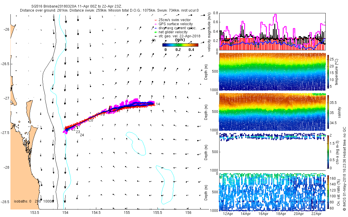Select the 'dive-avg current veloc.' legend entry
This screenshot has width=348, height=217.
(175, 28)
